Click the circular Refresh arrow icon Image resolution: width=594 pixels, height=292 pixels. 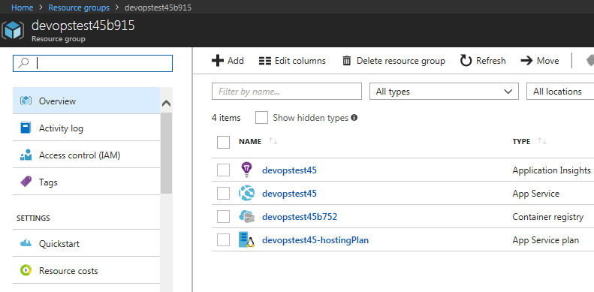(x=466, y=61)
